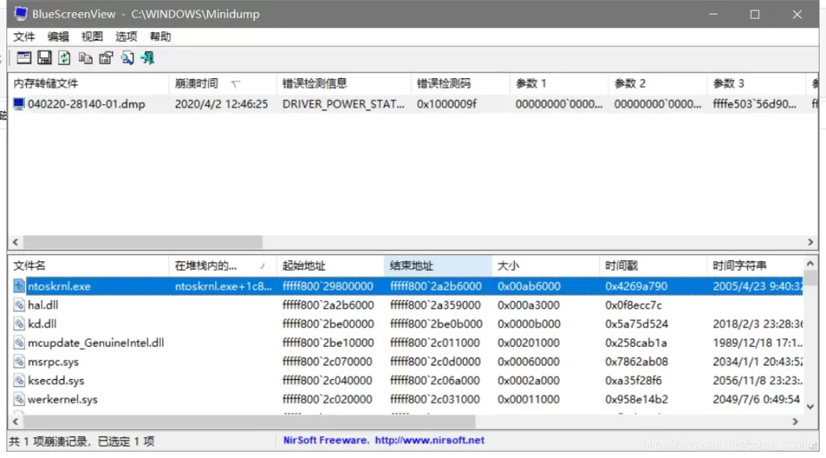826x458 pixels.
Task: Click timestamp value 0x5a75d524
Action: pyautogui.click(x=636, y=324)
